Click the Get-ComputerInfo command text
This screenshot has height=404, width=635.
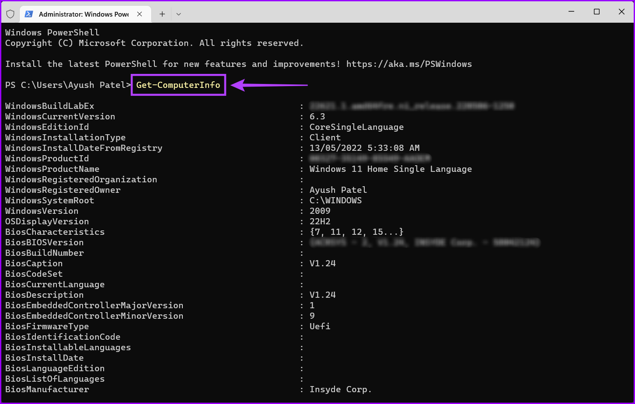tap(178, 85)
